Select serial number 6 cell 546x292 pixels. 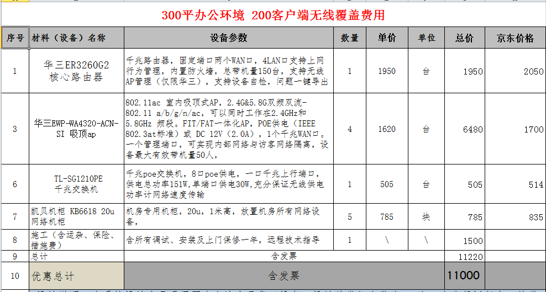click(15, 184)
